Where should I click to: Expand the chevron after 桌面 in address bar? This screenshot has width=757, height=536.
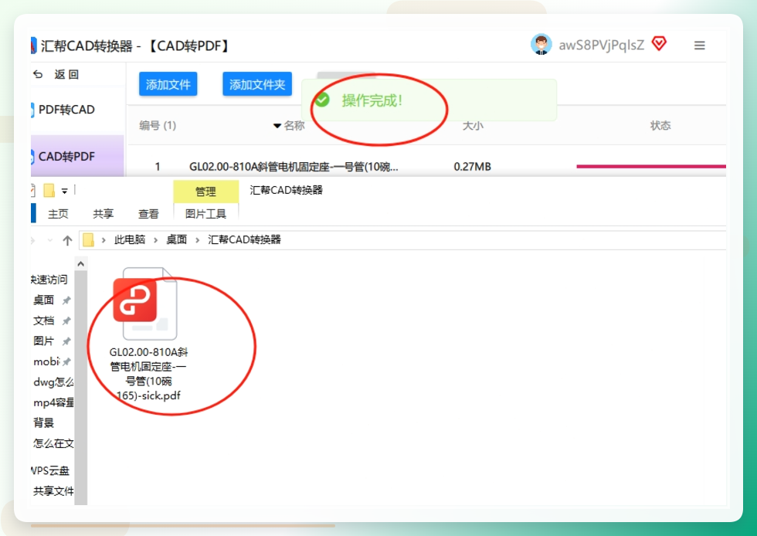pos(197,240)
